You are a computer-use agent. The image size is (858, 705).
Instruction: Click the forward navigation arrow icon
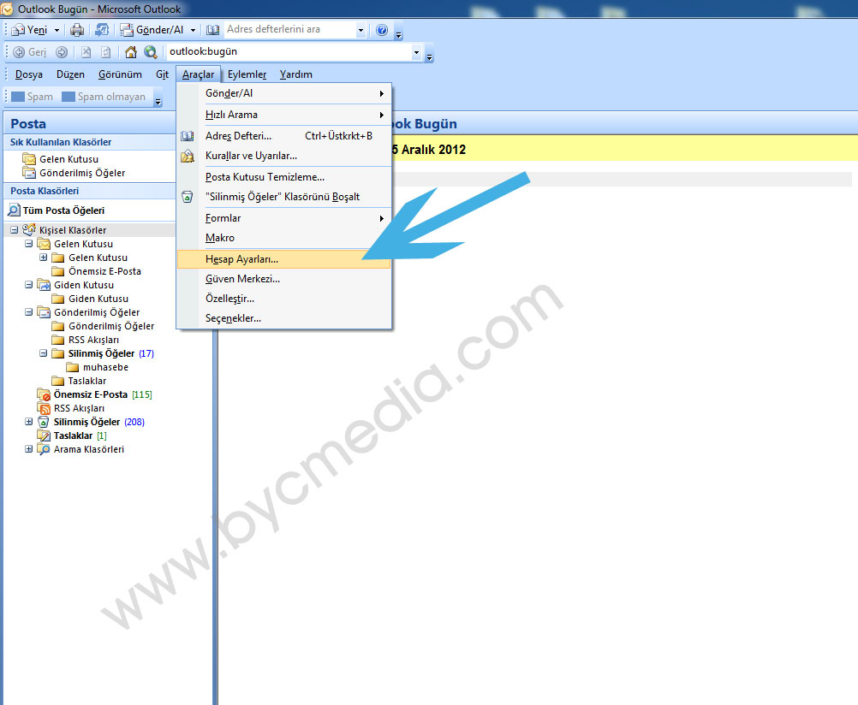[x=62, y=52]
